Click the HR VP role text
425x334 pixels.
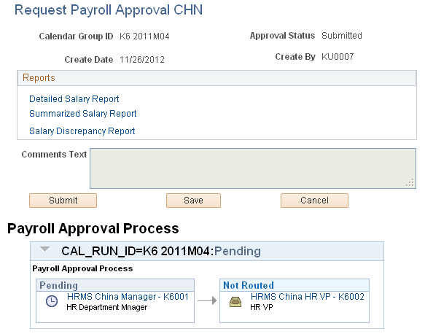[262, 307]
